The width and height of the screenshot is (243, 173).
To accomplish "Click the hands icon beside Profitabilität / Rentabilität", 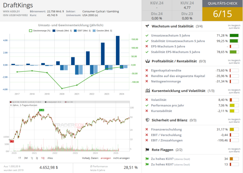I will click(147, 61).
